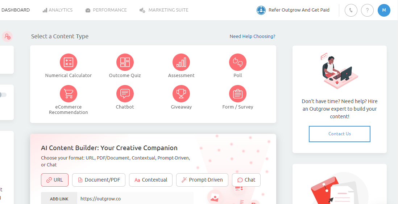Choose the Outcome Quiz icon

click(x=125, y=62)
